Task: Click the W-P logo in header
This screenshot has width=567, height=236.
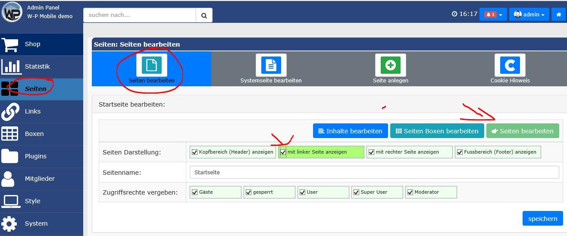Action: pyautogui.click(x=12, y=12)
